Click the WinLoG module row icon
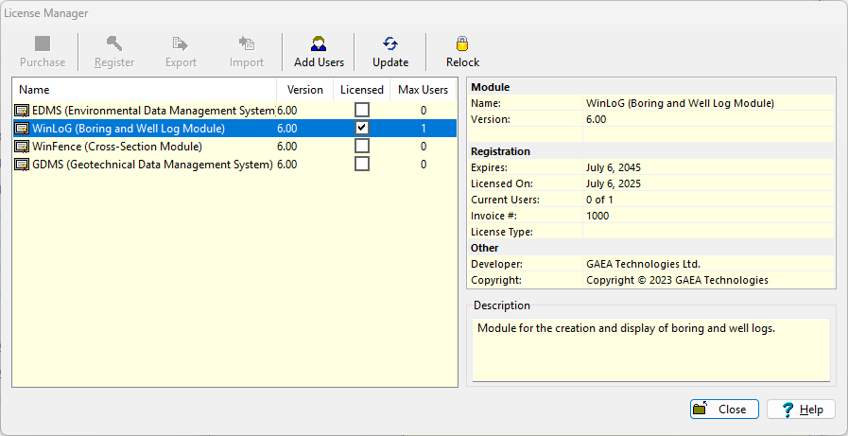The image size is (848, 436). (22, 129)
